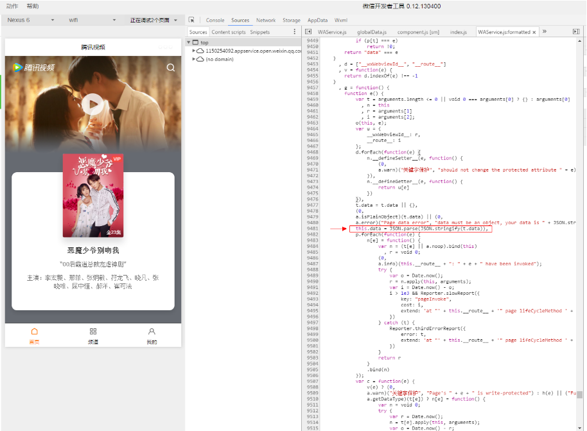Click the "00后霸道总裁宠虐神剧" tagline
This screenshot has width=587, height=431.
[93, 265]
